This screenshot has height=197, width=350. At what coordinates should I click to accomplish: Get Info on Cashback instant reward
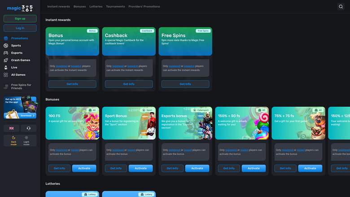129,84
